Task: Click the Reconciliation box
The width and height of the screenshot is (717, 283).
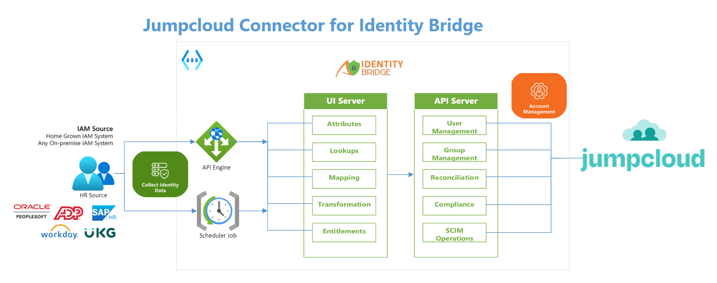Action: click(454, 179)
